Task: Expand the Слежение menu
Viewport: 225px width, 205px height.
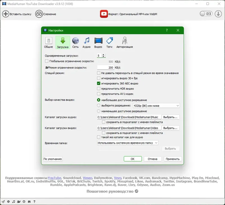Action: click(x=46, y=13)
